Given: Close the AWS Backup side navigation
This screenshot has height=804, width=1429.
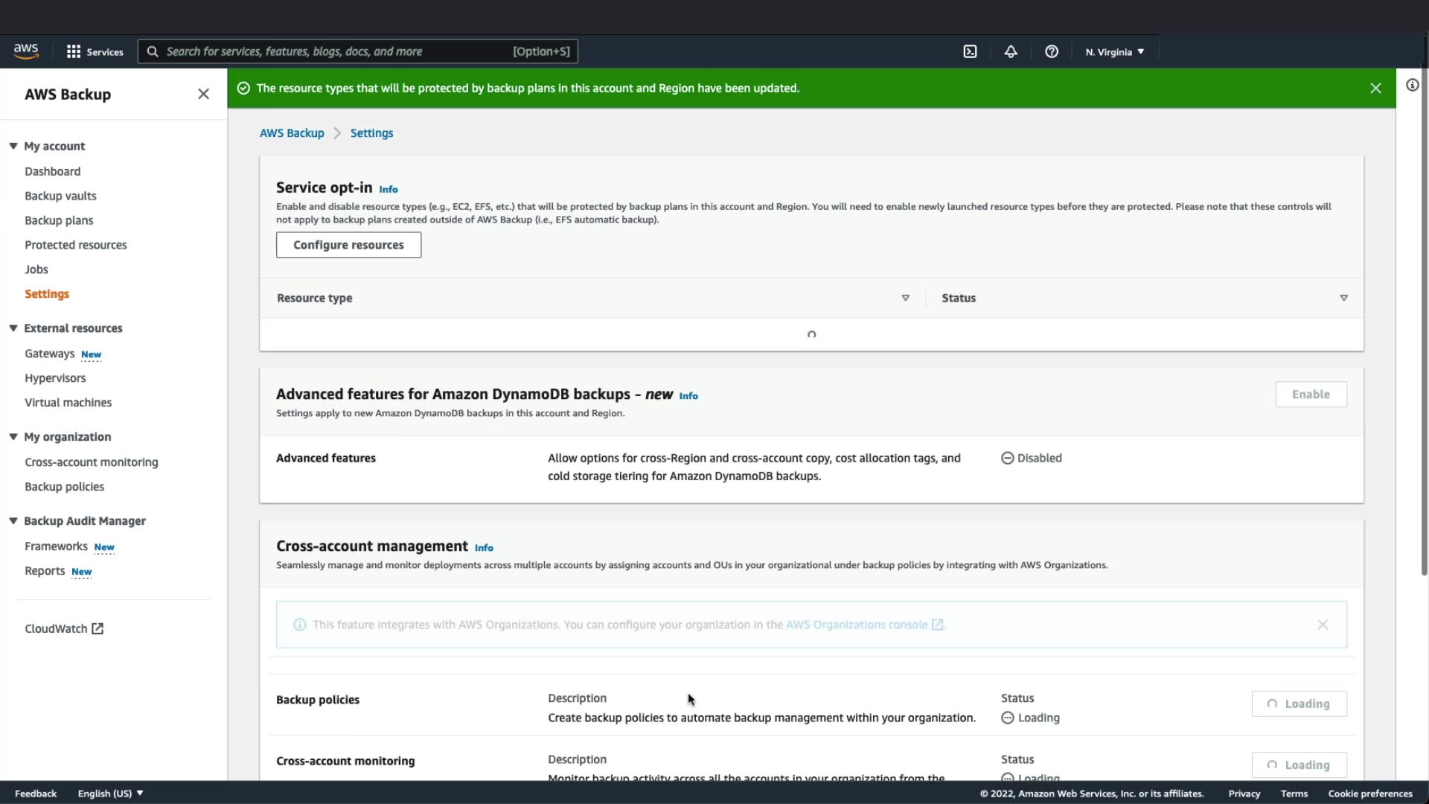Looking at the screenshot, I should 203,94.
